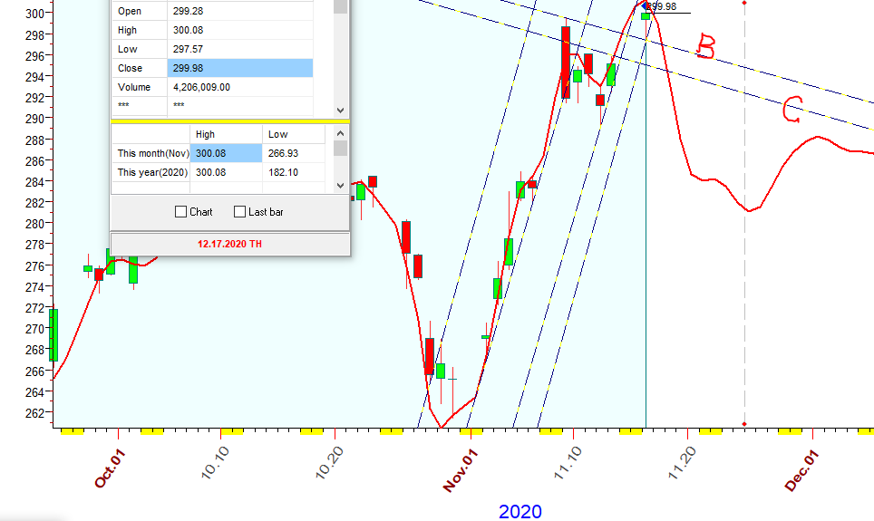Select the Close value 299.98 cell
The image size is (874, 521).
point(239,68)
